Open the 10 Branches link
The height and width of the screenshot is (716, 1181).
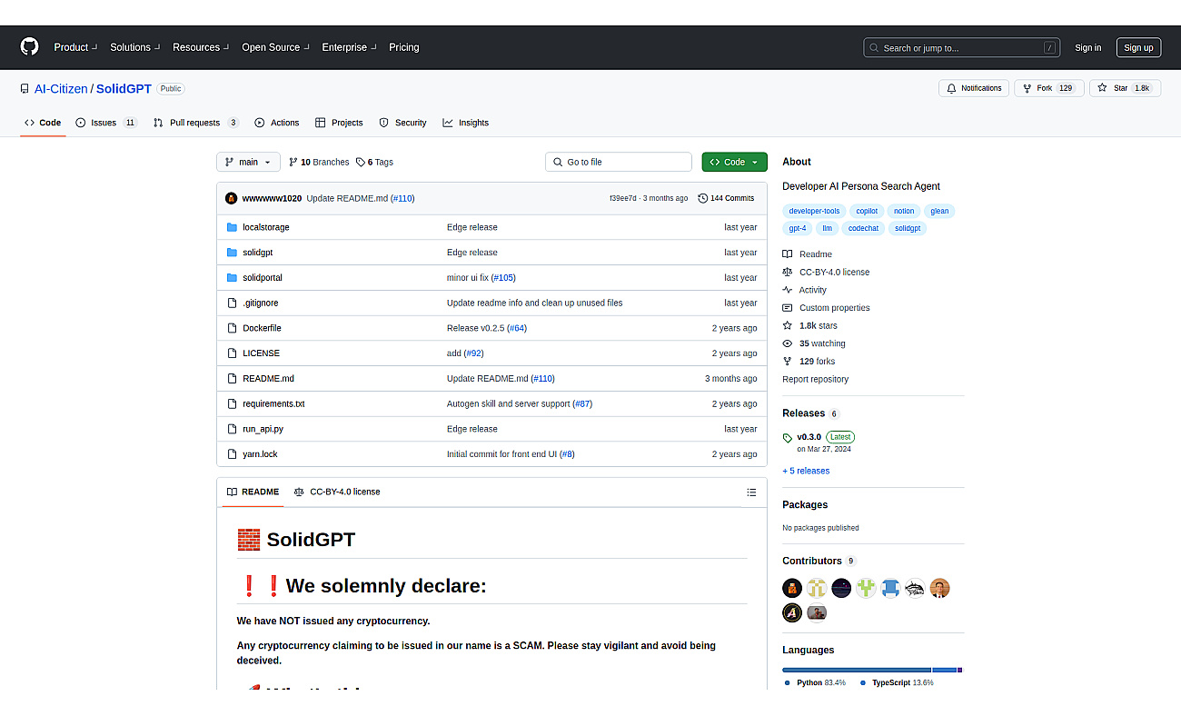pyautogui.click(x=319, y=162)
